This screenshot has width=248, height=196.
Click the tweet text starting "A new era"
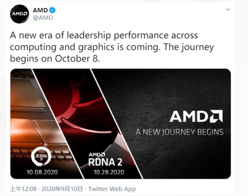click(x=104, y=36)
